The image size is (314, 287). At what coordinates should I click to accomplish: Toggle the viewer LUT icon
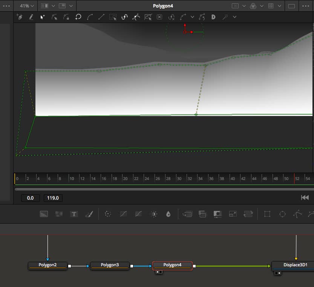[235, 6]
